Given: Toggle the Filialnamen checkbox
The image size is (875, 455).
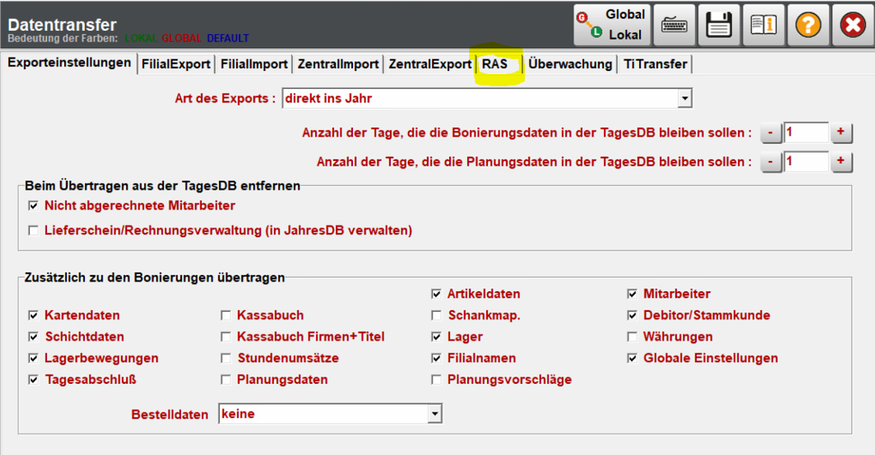Looking at the screenshot, I should [436, 358].
